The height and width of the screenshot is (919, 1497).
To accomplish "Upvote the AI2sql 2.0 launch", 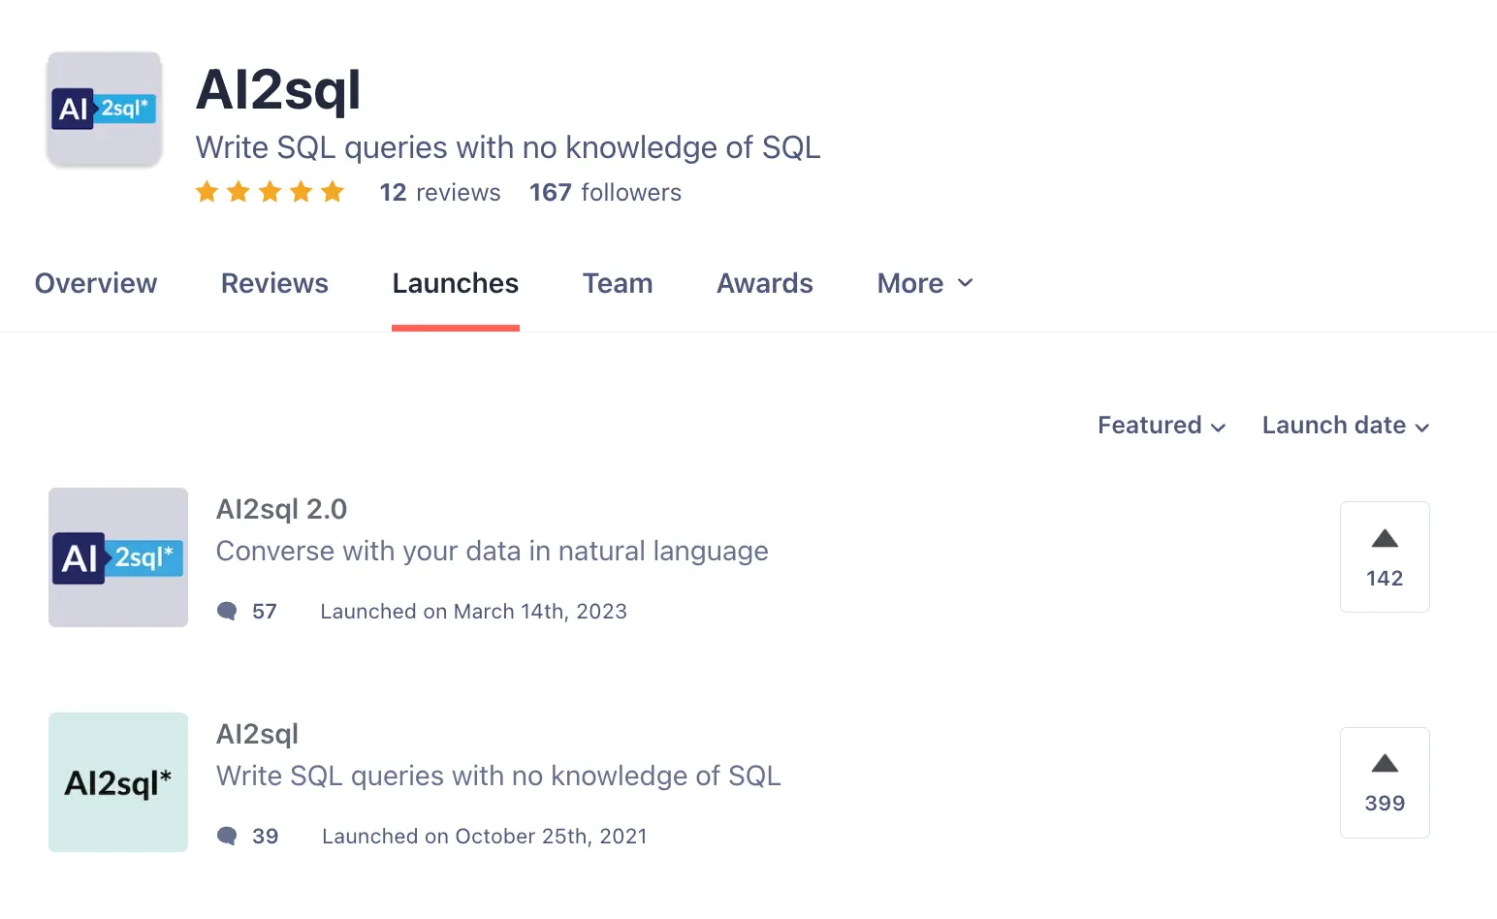I will [x=1384, y=556].
